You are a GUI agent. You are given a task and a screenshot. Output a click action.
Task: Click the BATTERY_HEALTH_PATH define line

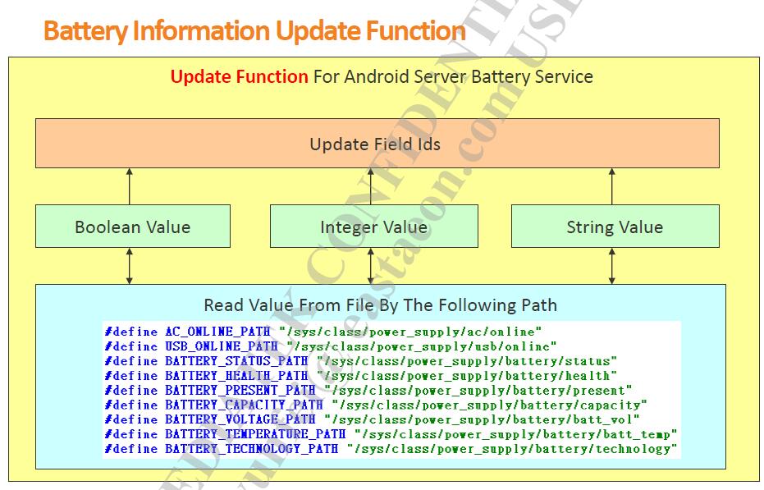click(360, 376)
